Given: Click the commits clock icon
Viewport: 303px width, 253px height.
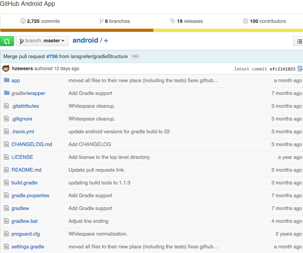Looking at the screenshot, I should pyautogui.click(x=23, y=21).
